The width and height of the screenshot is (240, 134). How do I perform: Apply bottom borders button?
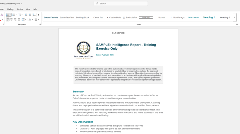pos(36,20)
